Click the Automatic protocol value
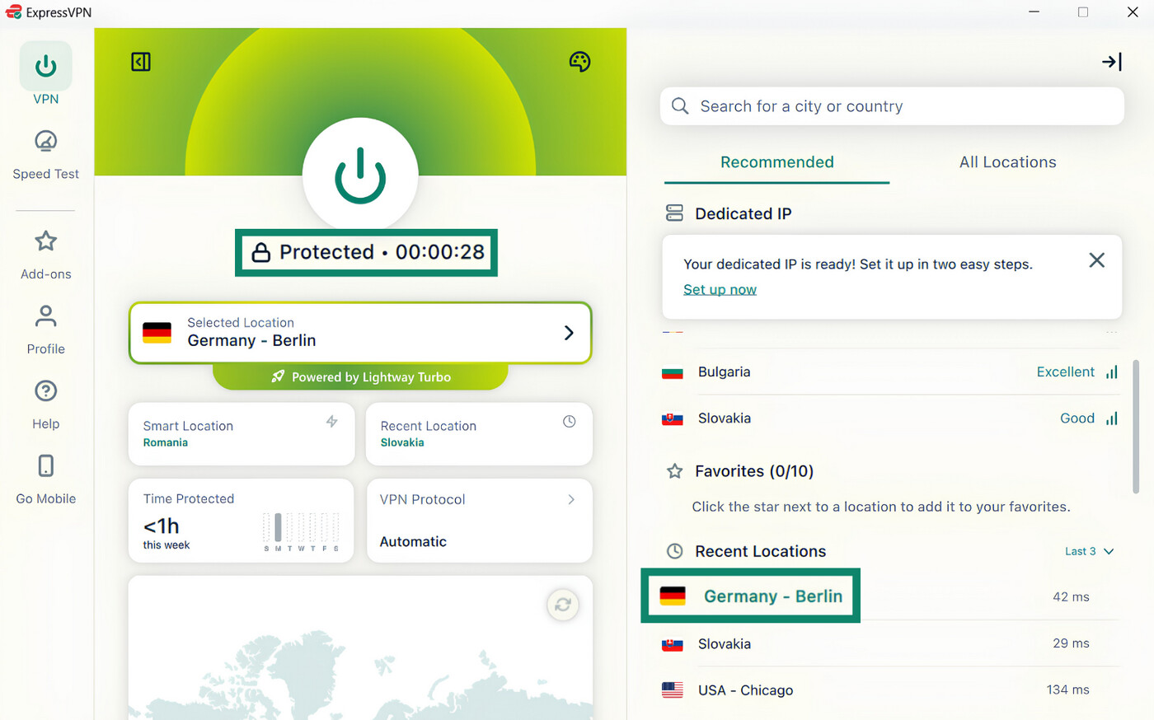 click(413, 541)
